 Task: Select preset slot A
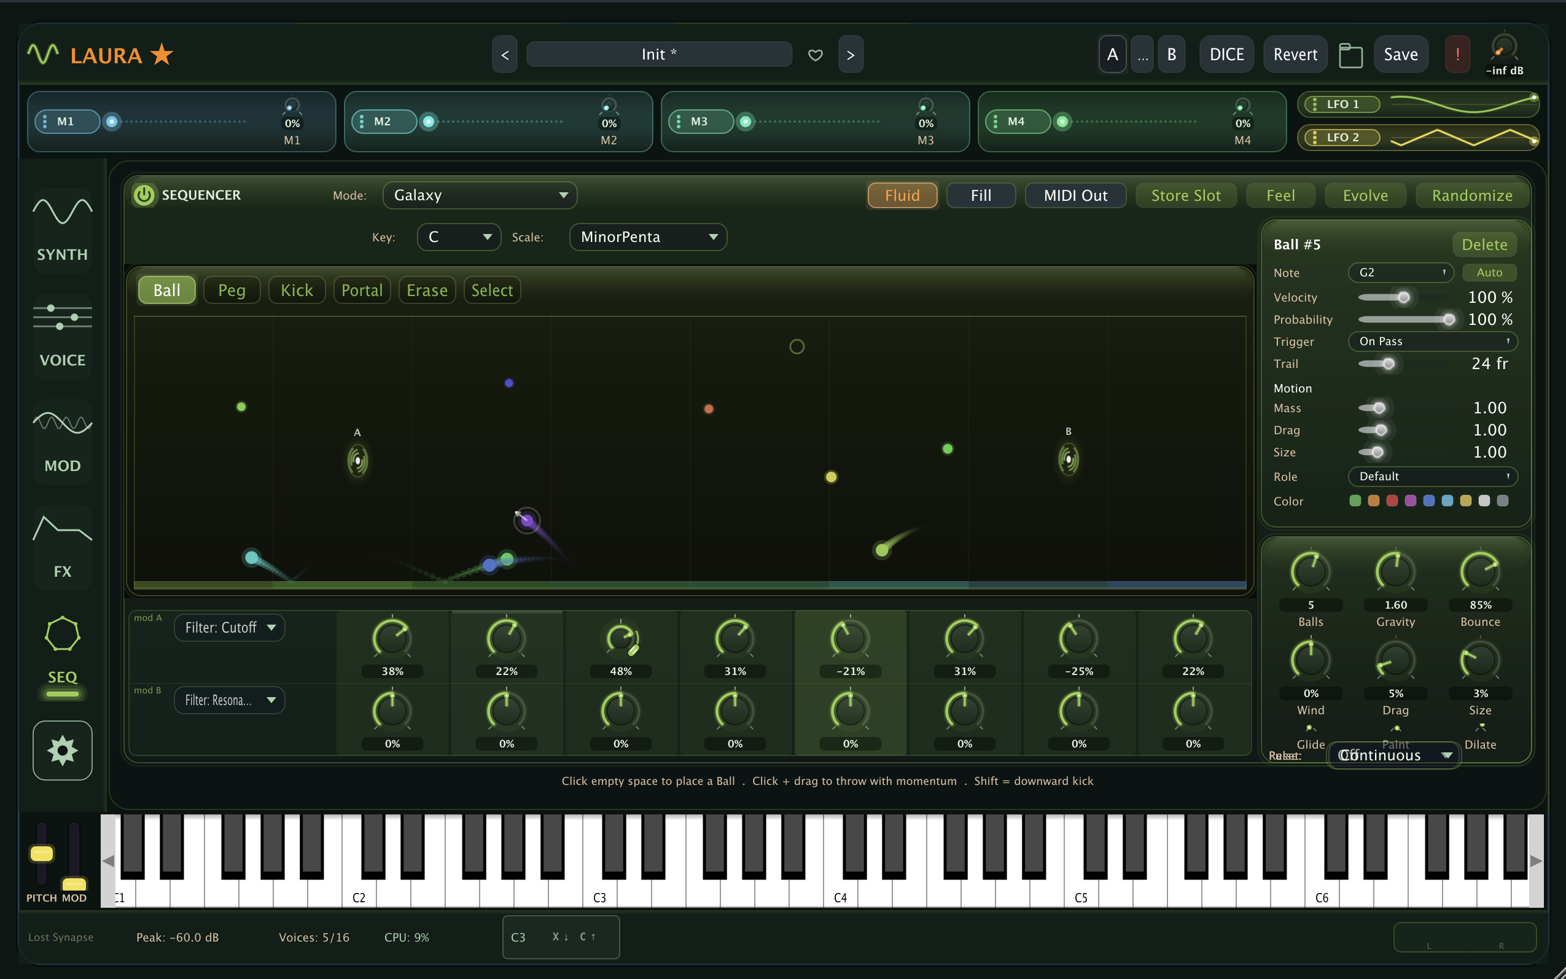(1112, 55)
